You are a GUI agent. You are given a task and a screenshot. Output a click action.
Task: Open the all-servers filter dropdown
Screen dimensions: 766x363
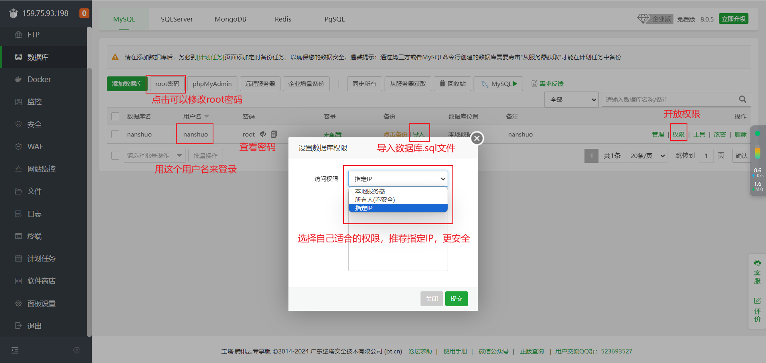572,100
